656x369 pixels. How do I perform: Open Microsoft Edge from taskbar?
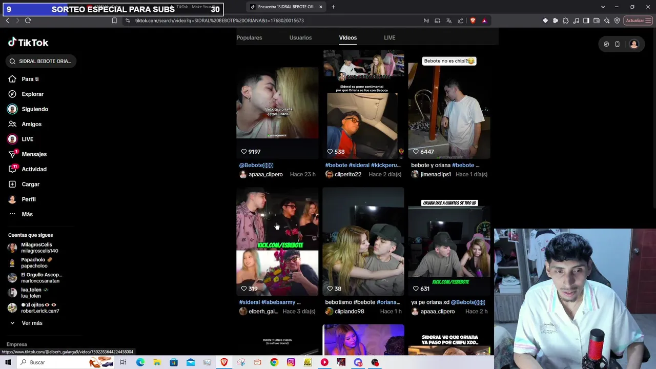coord(140,362)
